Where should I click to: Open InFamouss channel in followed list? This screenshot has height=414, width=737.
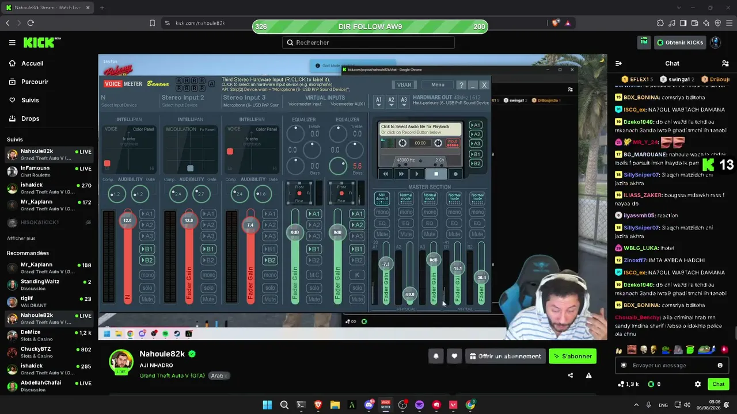pos(48,171)
